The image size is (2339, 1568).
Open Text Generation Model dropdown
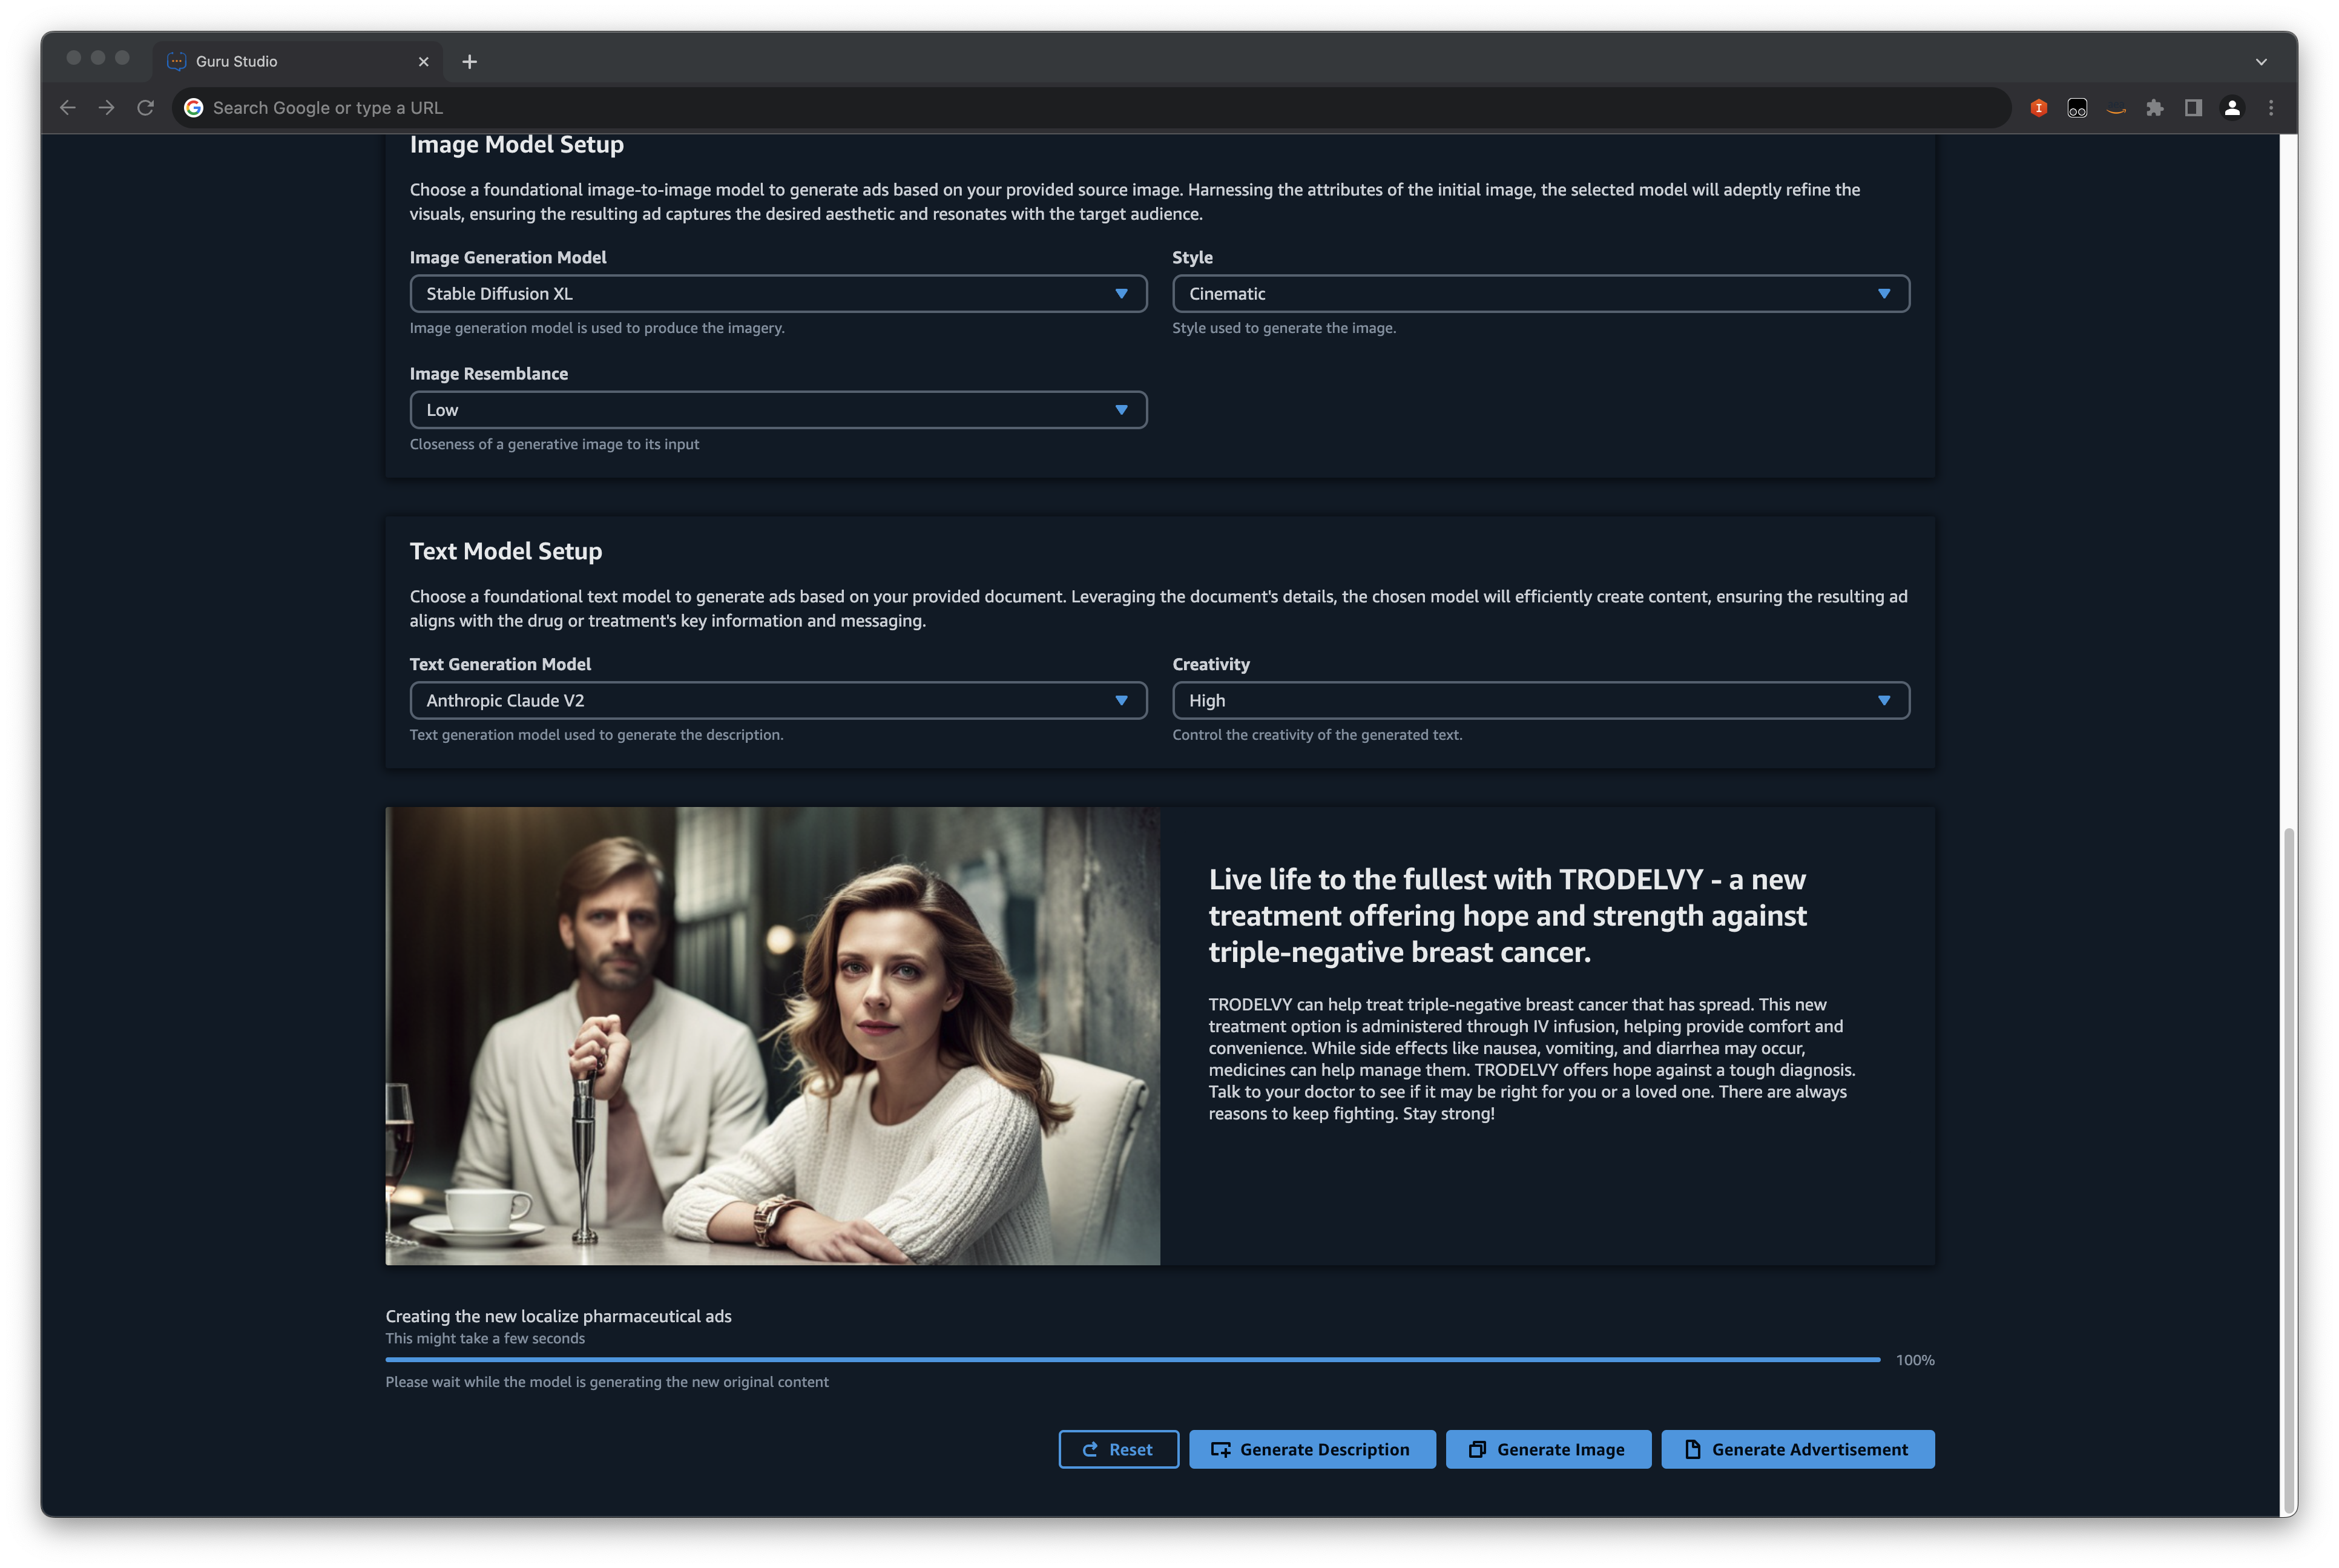[778, 701]
